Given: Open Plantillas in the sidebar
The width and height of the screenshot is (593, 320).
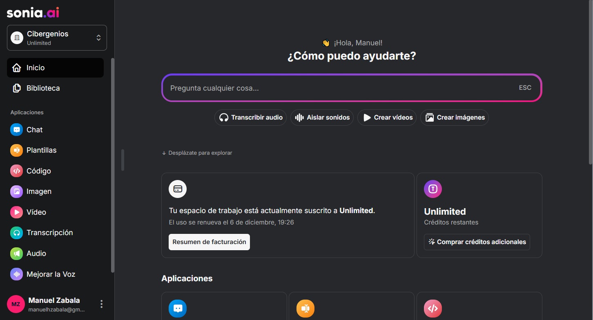Looking at the screenshot, I should tap(55, 150).
